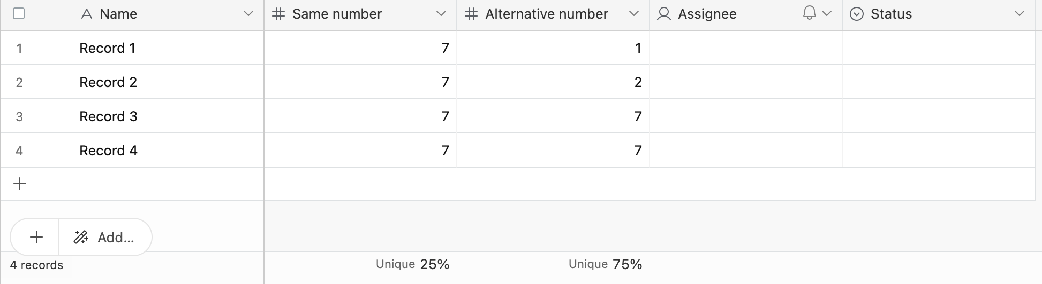Open the Assignee notification dropdown chevron
This screenshot has width=1042, height=284.
click(x=827, y=14)
